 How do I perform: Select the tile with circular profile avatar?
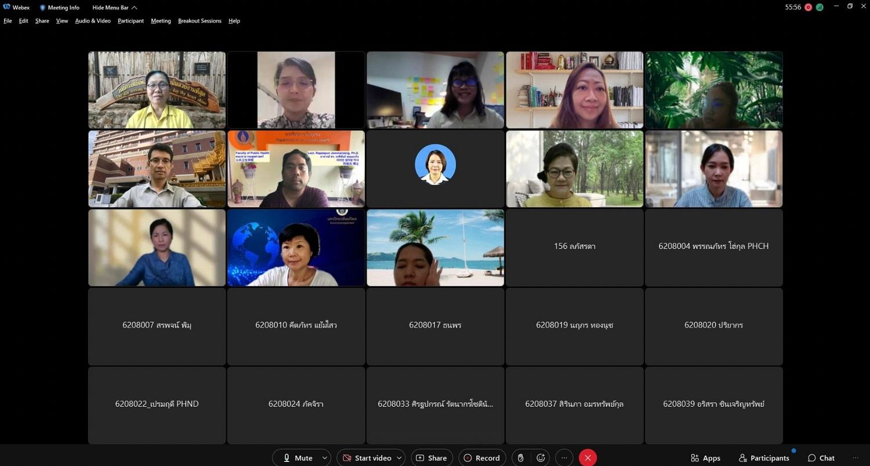tap(436, 169)
